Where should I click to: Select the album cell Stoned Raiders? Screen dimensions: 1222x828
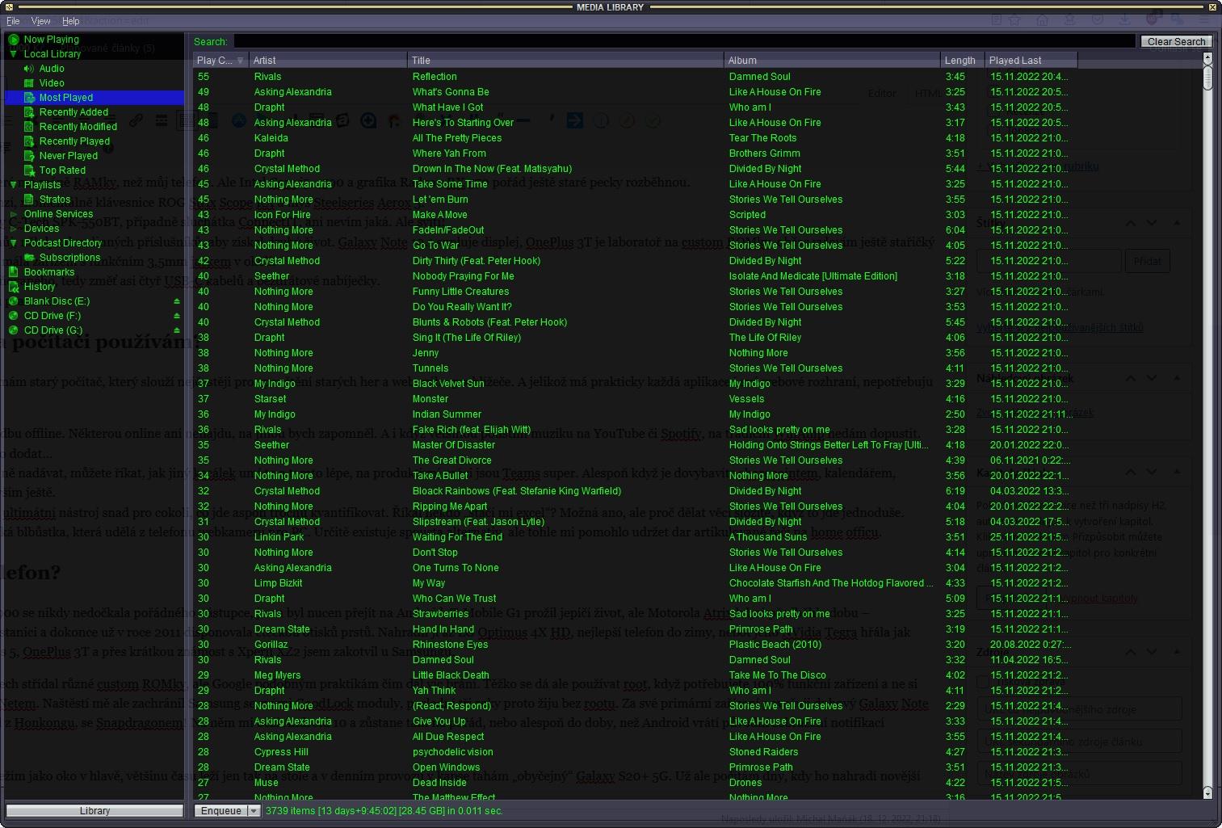pos(763,752)
